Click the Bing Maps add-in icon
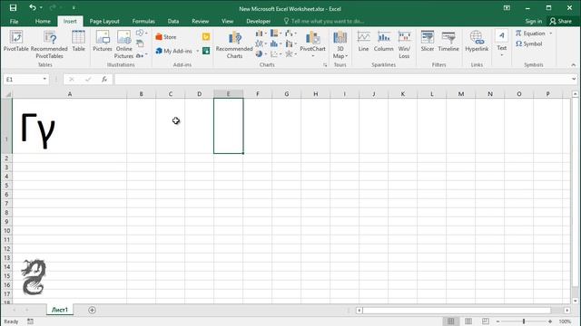 tap(206, 37)
